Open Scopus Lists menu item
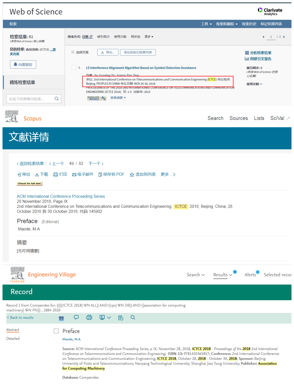Viewport: 294px width, 388px height. coord(259,118)
